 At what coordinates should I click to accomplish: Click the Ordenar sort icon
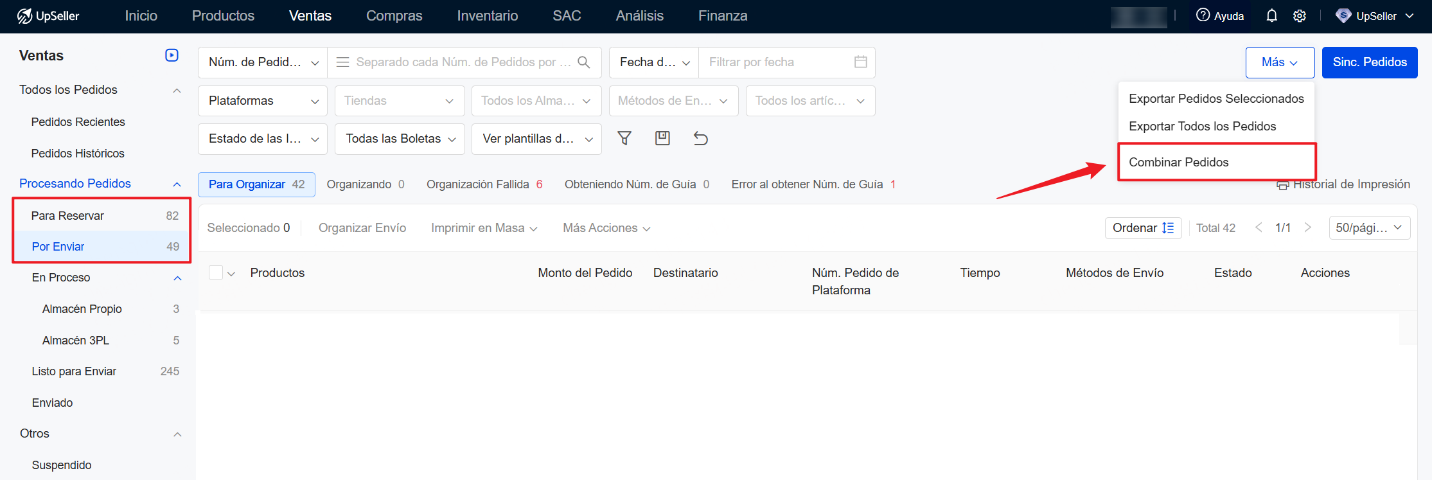coord(1168,228)
